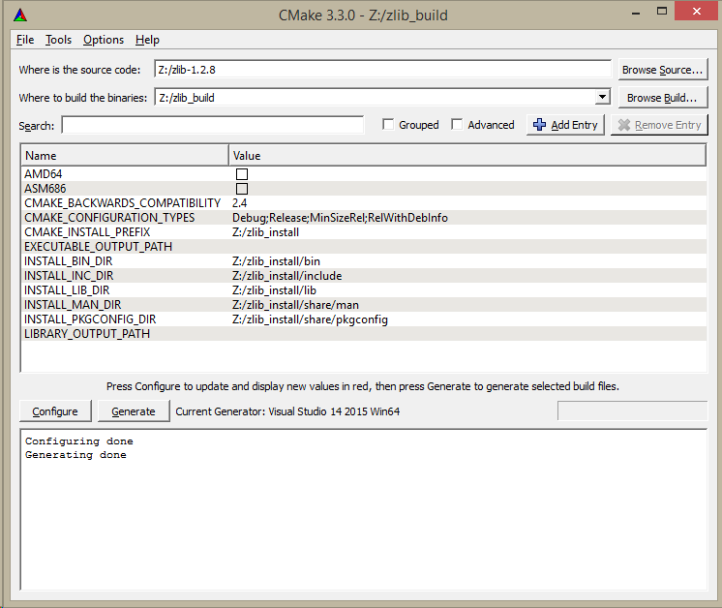Check the Grouped checkbox
This screenshot has height=608, width=722.
(x=388, y=125)
